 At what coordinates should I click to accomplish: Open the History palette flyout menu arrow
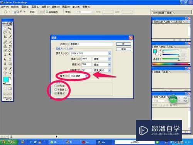pyautogui.click(x=189, y=22)
